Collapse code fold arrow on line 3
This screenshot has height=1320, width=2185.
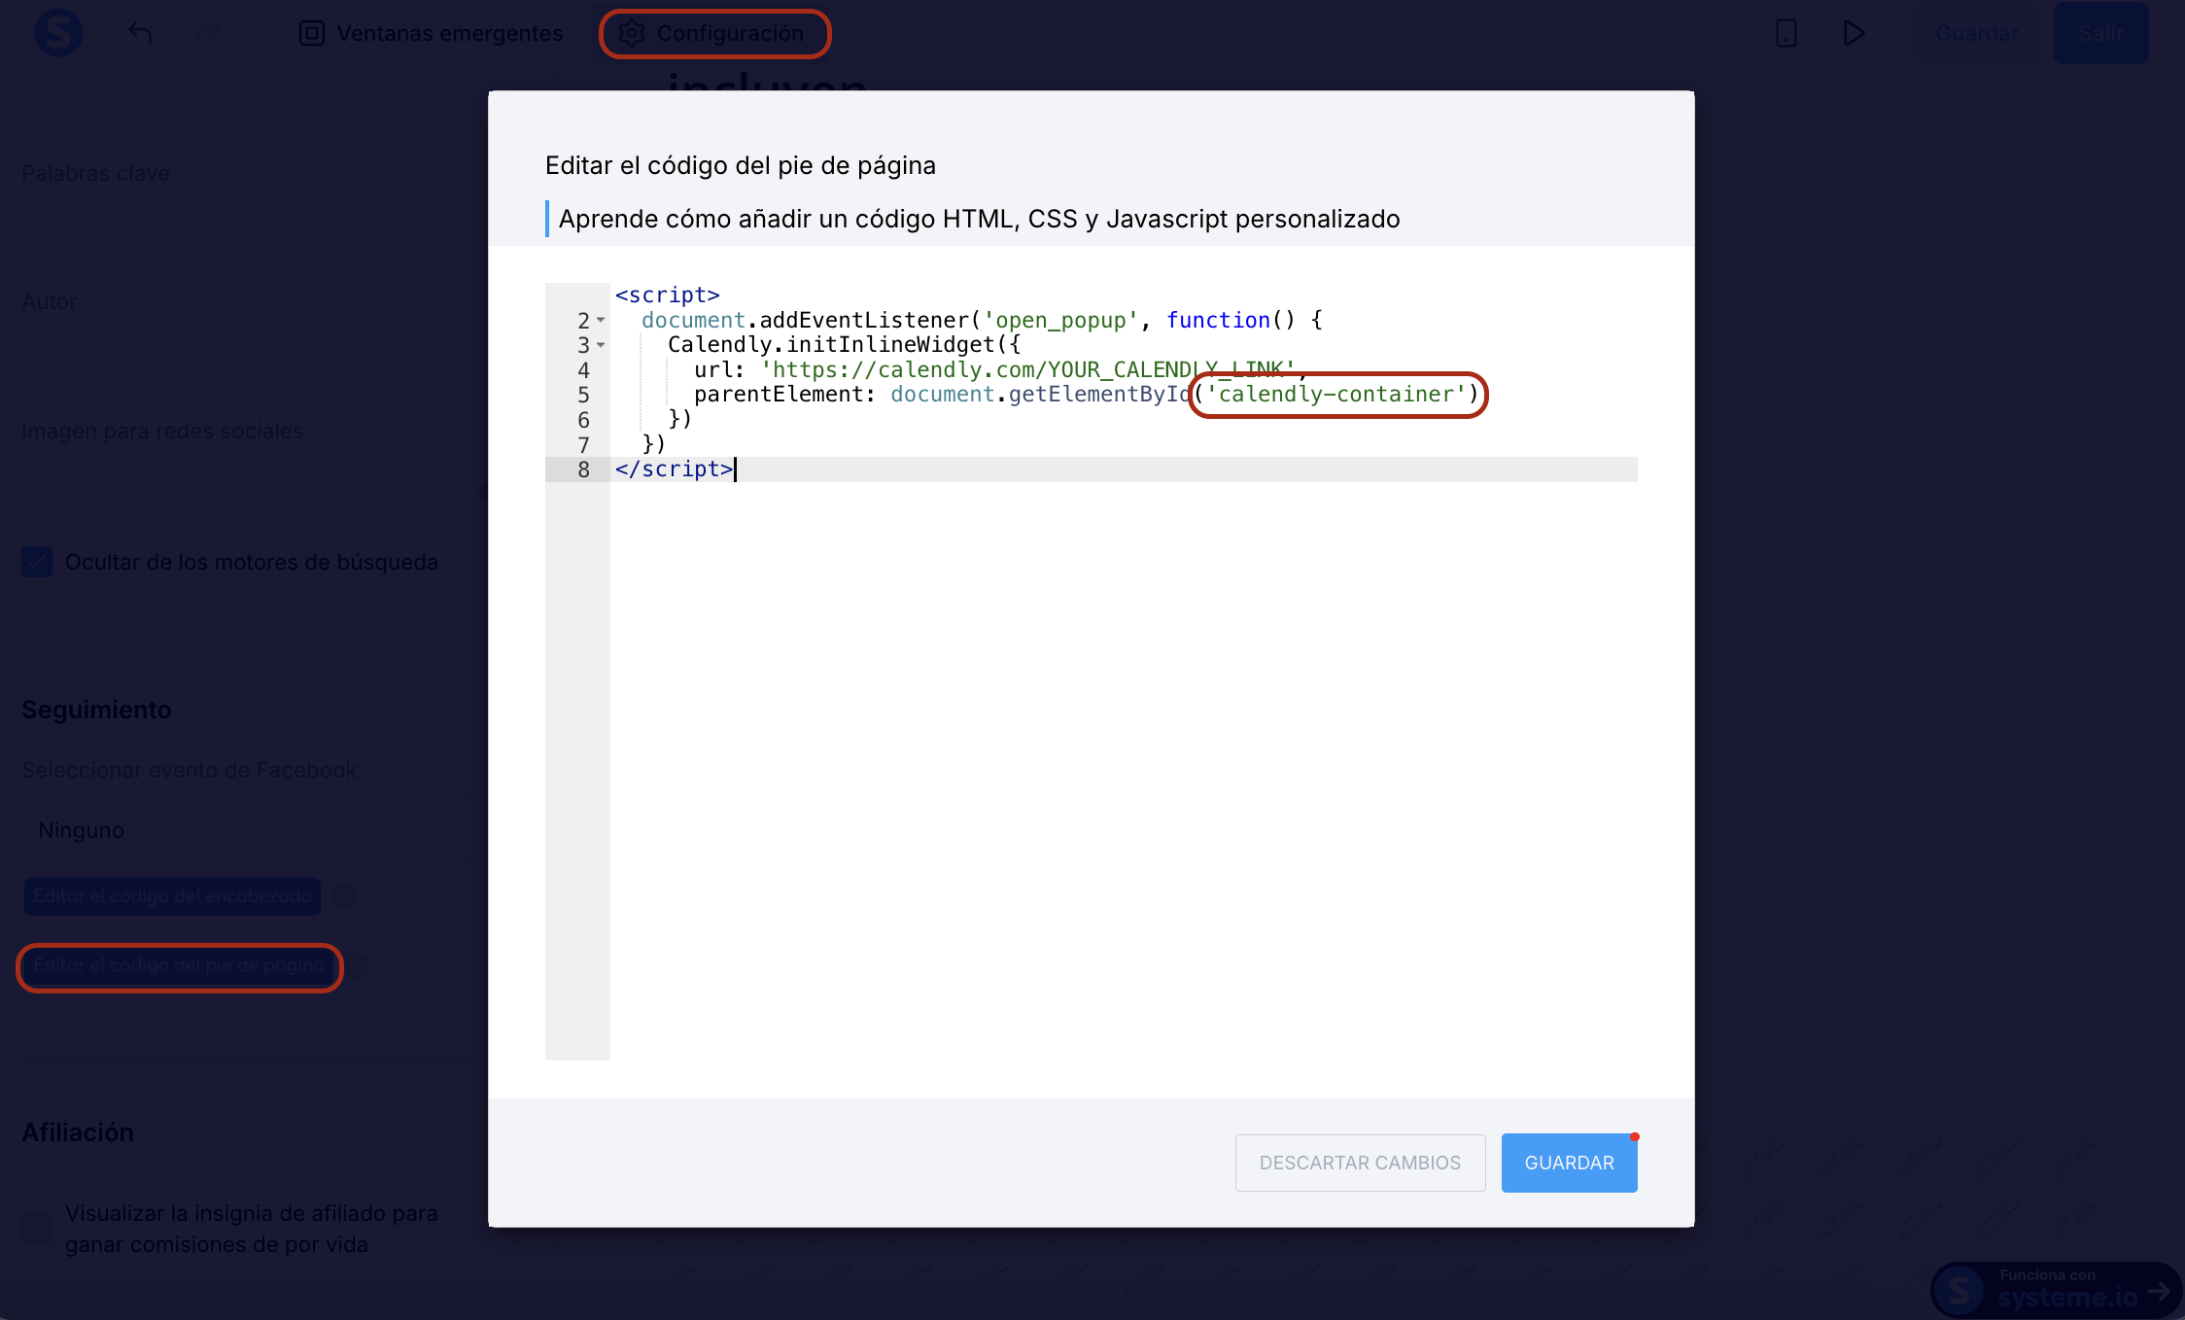[x=601, y=345]
